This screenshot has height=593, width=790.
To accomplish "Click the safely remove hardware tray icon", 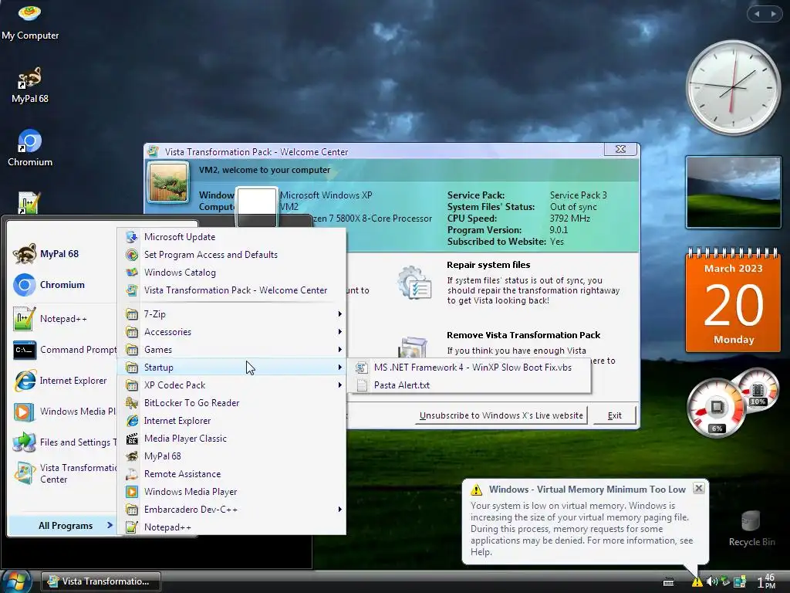I will pos(725,582).
